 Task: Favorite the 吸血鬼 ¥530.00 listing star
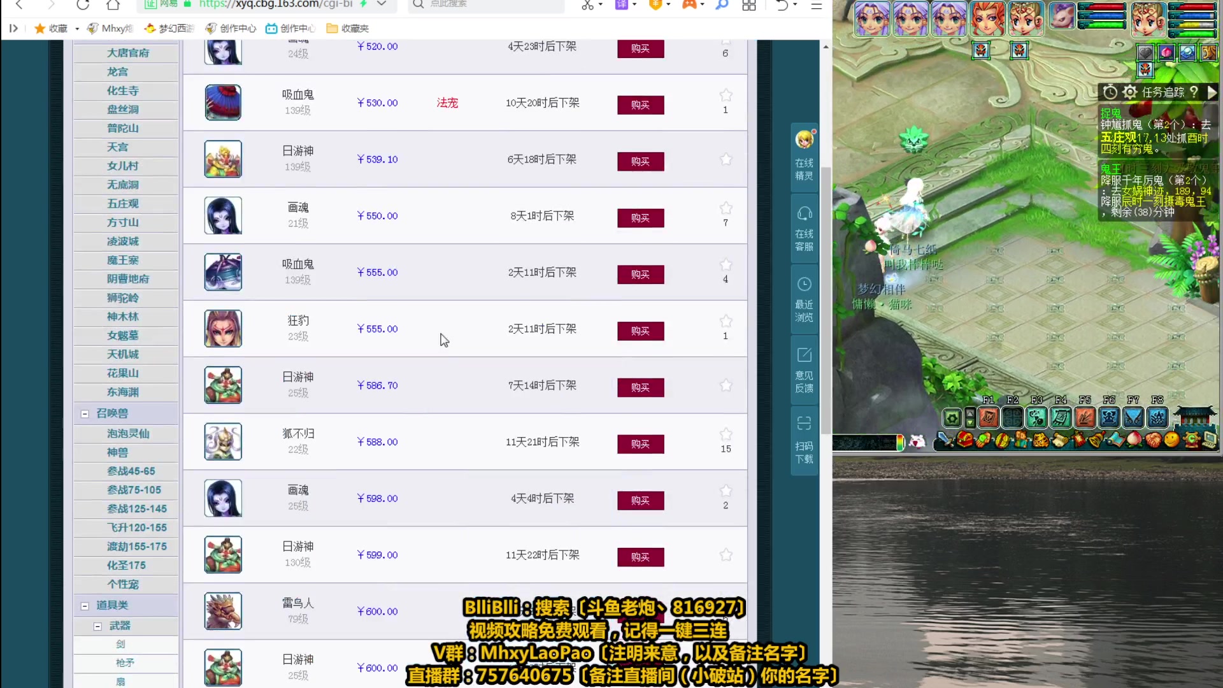[x=726, y=96]
